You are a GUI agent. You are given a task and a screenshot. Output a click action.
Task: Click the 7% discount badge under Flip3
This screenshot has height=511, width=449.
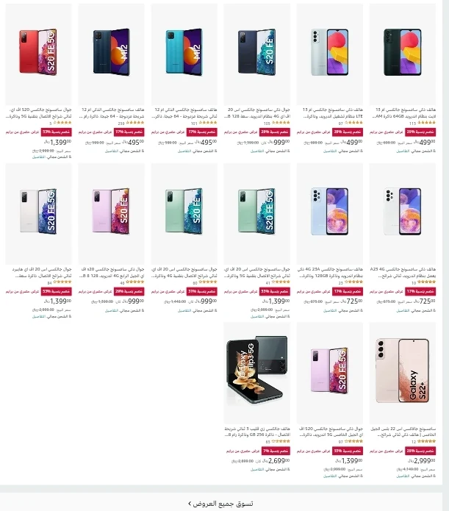(275, 451)
